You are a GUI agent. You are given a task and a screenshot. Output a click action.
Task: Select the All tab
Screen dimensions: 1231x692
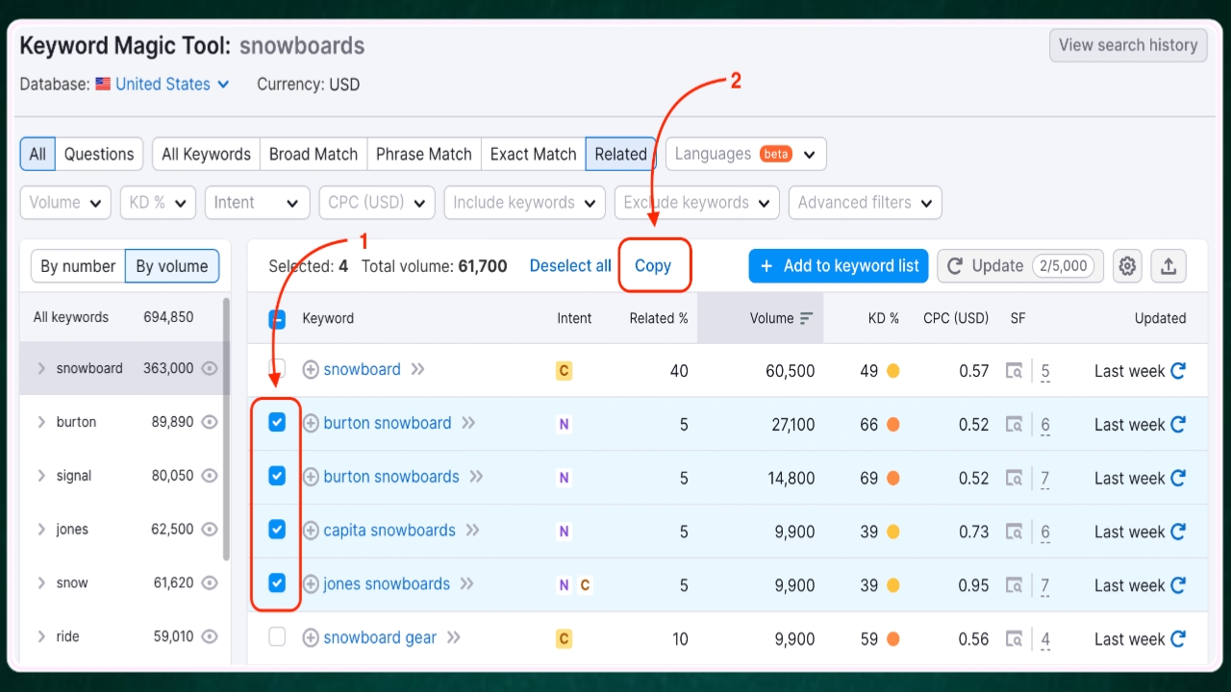coord(38,154)
